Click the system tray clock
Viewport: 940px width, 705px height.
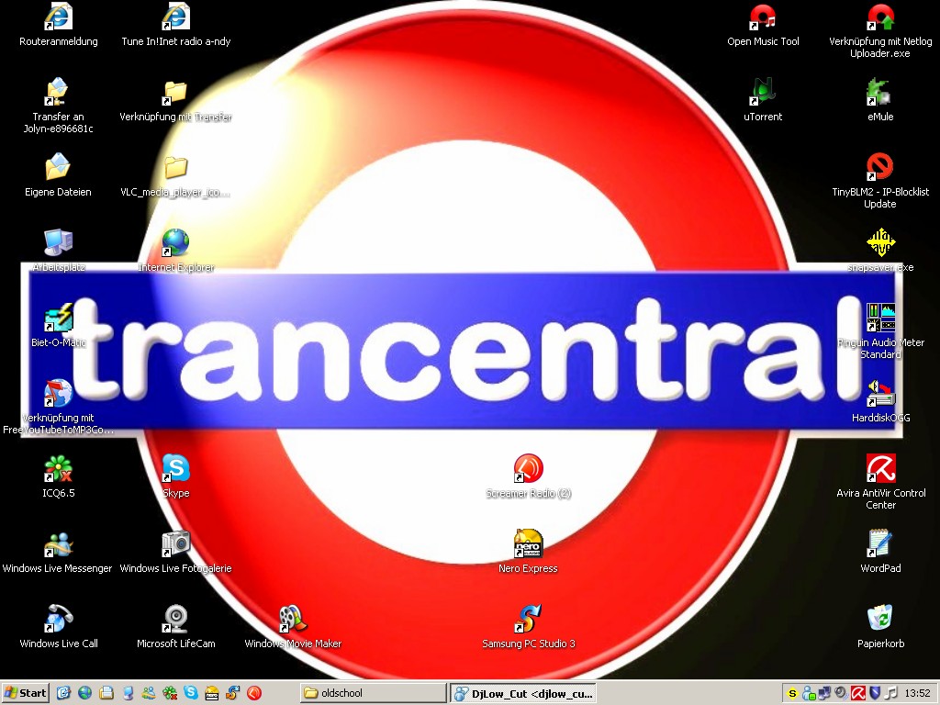[917, 693]
